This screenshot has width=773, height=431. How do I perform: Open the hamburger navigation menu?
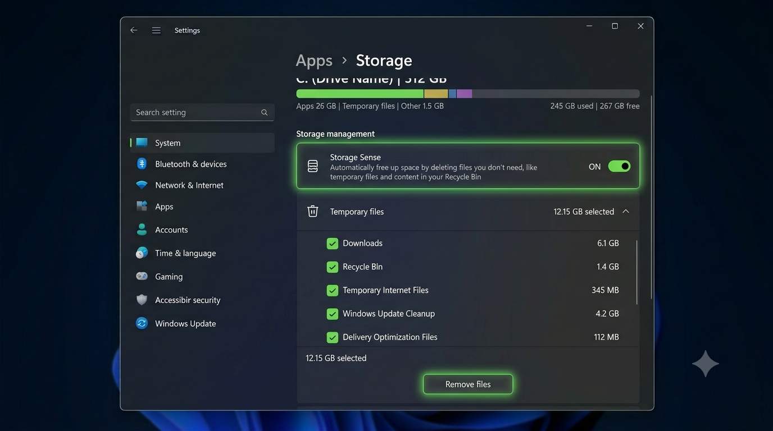pos(156,30)
